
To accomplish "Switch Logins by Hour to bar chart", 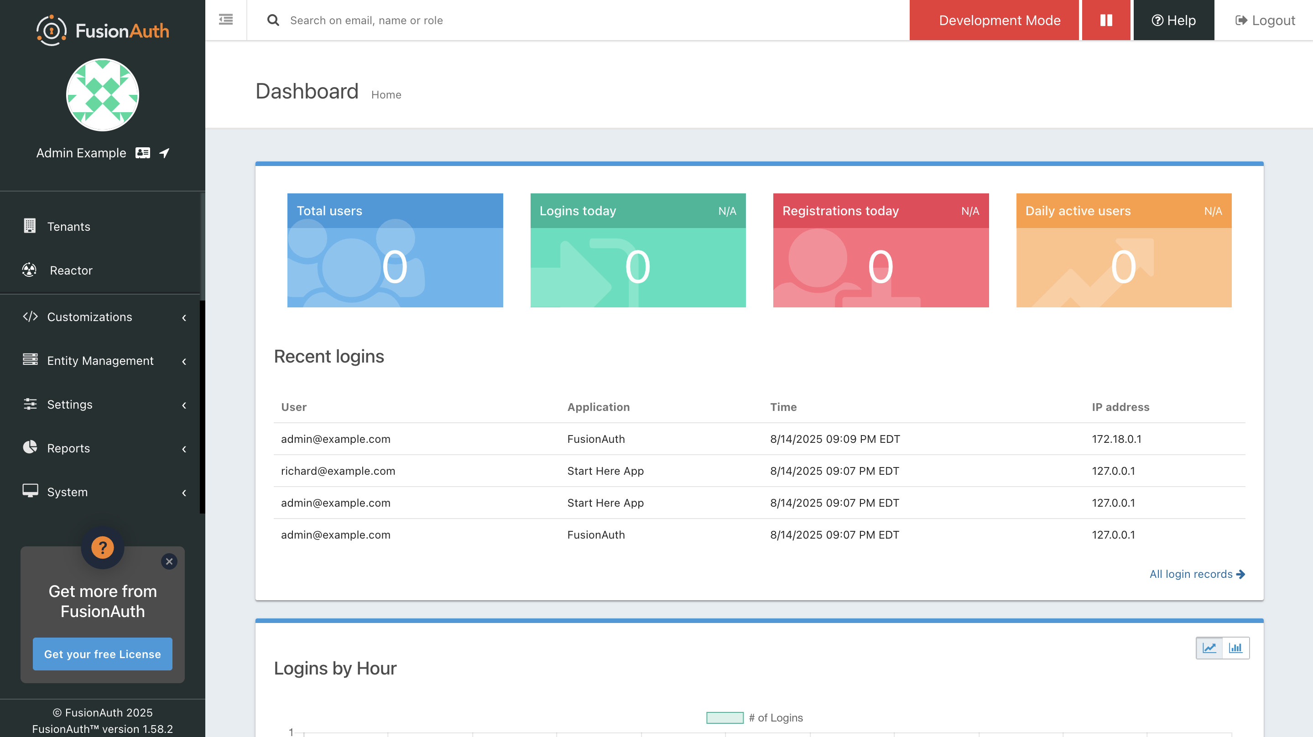I will click(1236, 648).
